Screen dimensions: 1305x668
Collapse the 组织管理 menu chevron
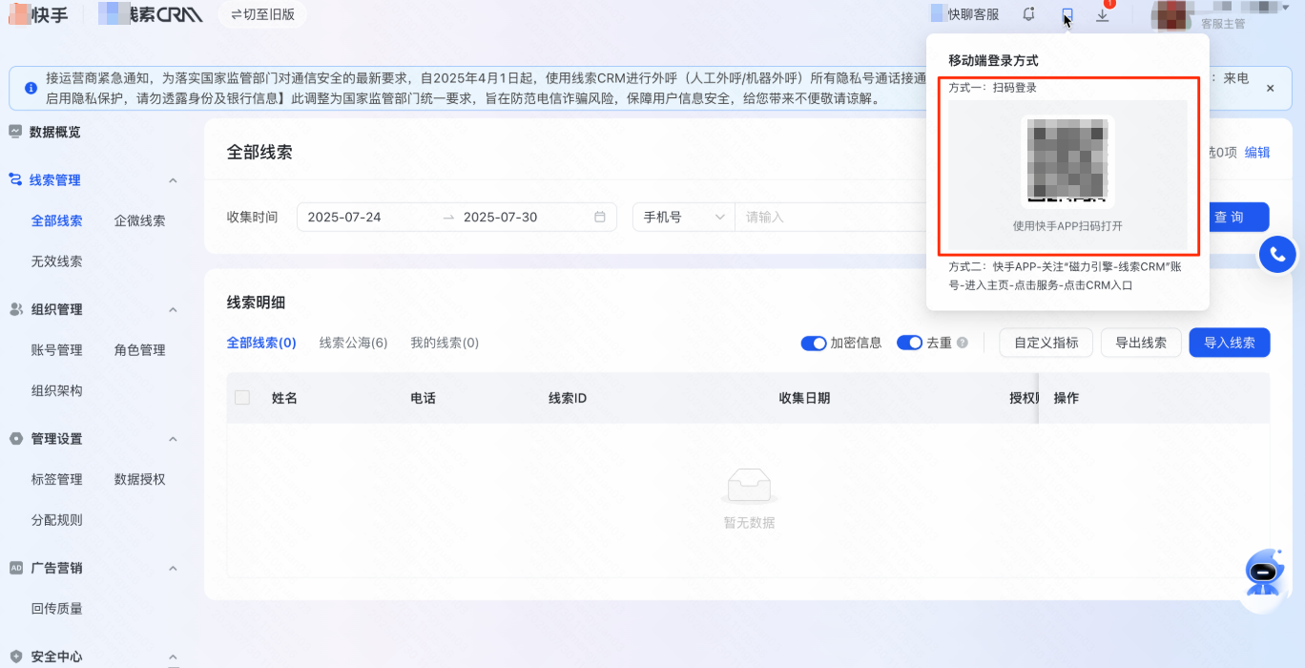(174, 310)
